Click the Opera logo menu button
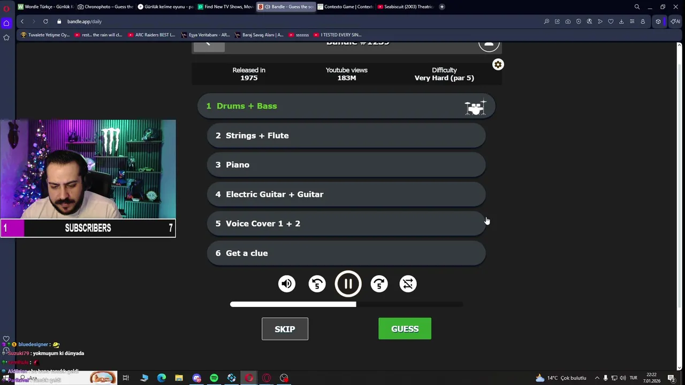 (6, 7)
